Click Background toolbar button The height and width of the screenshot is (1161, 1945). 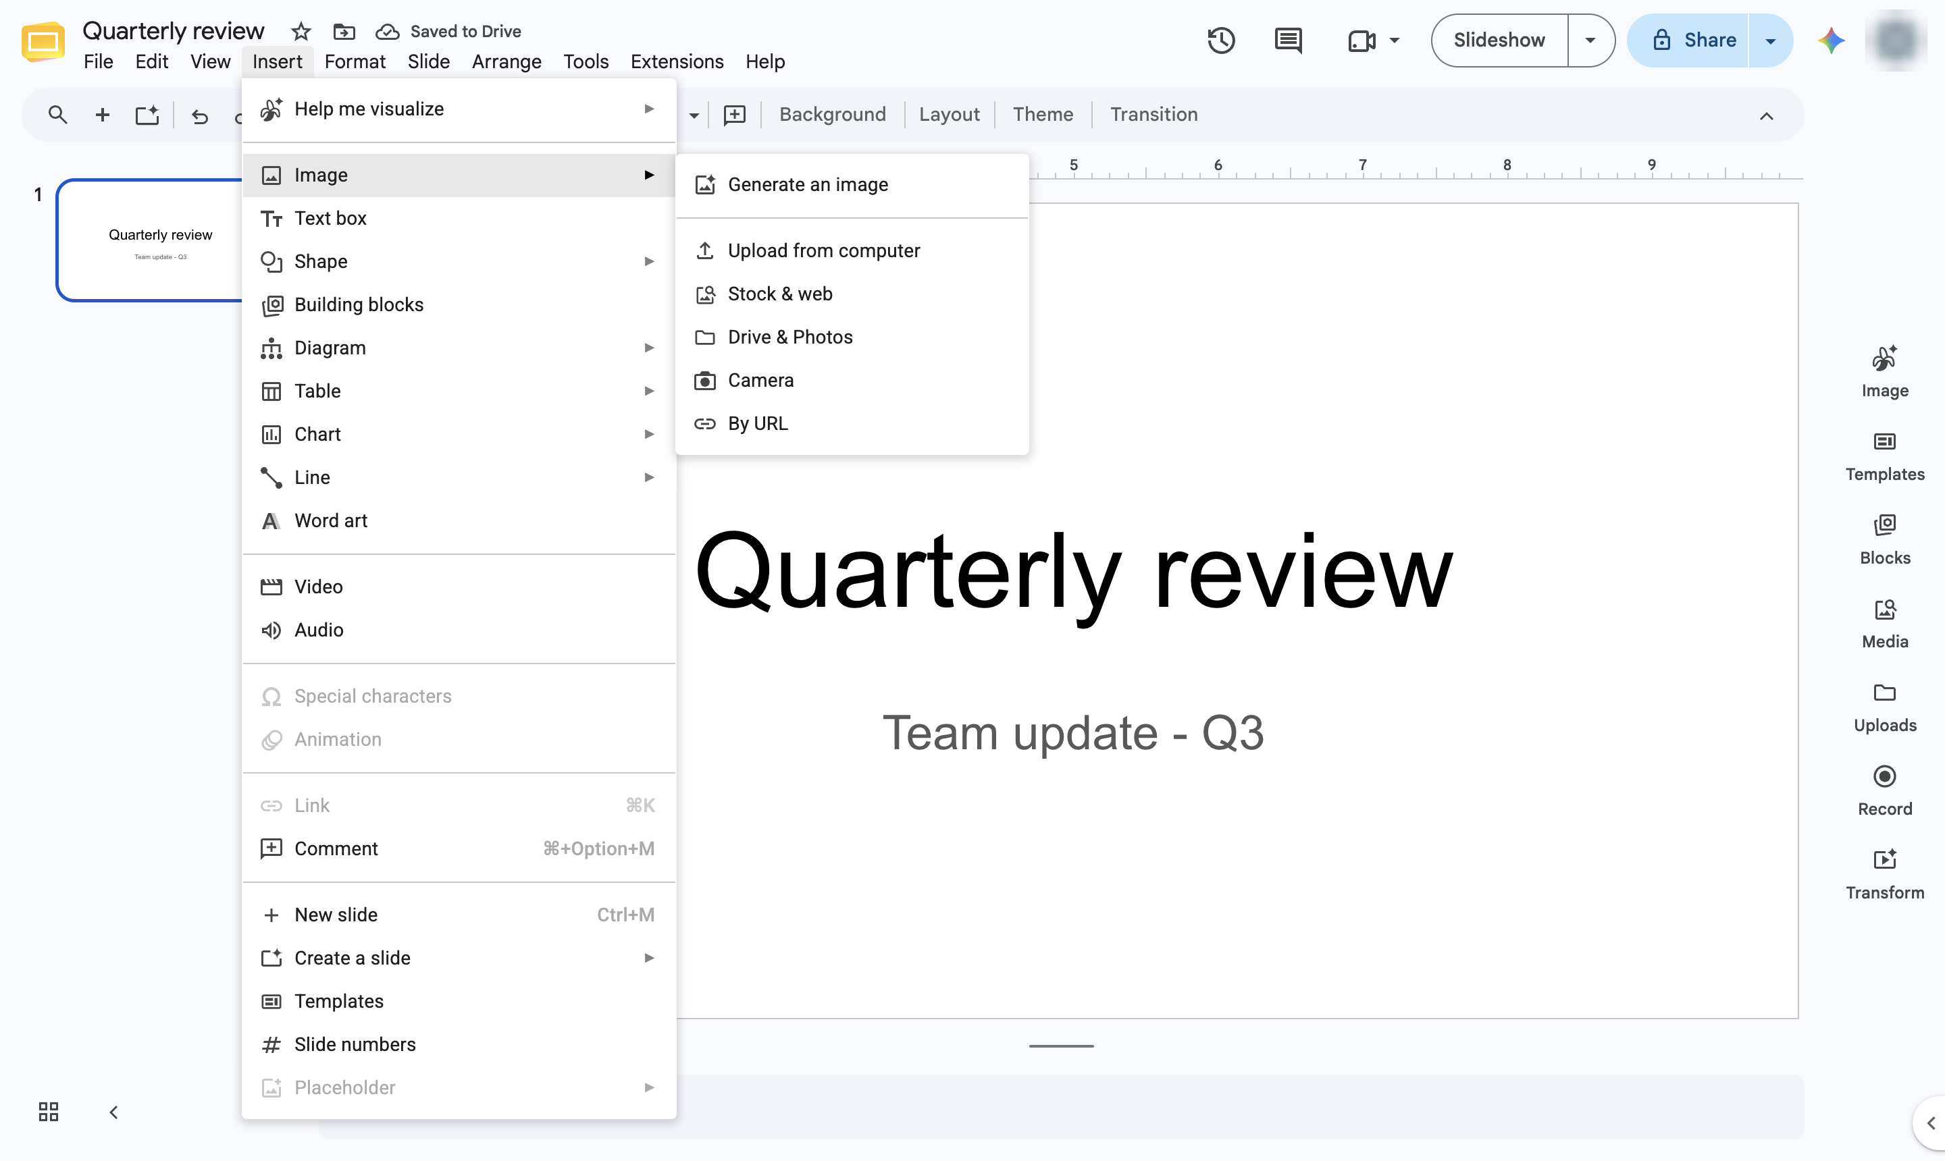[x=832, y=115]
